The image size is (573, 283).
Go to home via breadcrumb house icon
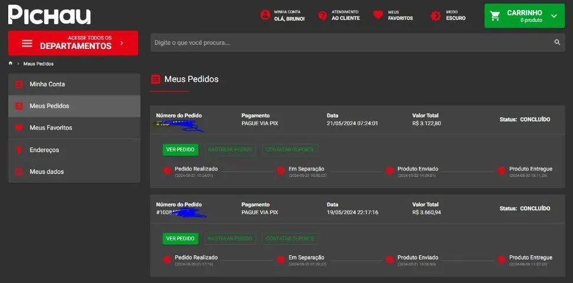pyautogui.click(x=11, y=63)
